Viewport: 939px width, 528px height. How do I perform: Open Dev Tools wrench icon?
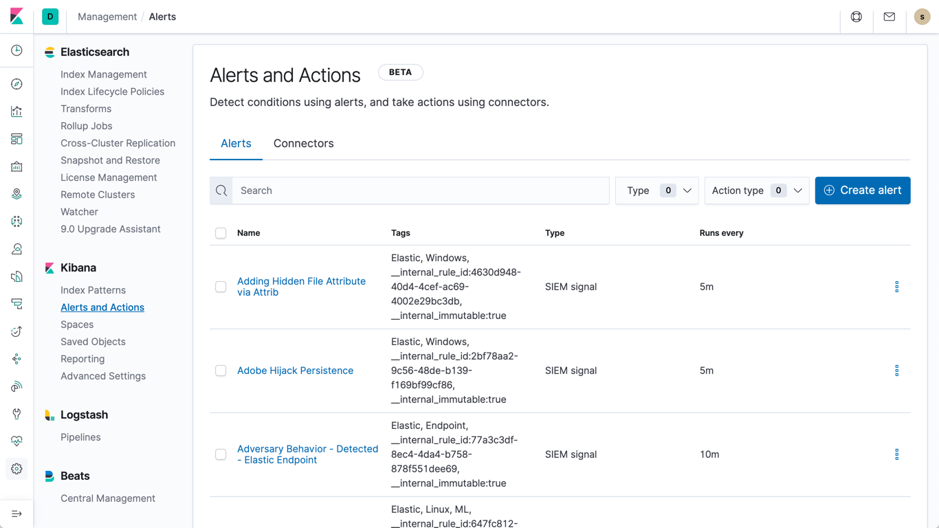coord(16,414)
